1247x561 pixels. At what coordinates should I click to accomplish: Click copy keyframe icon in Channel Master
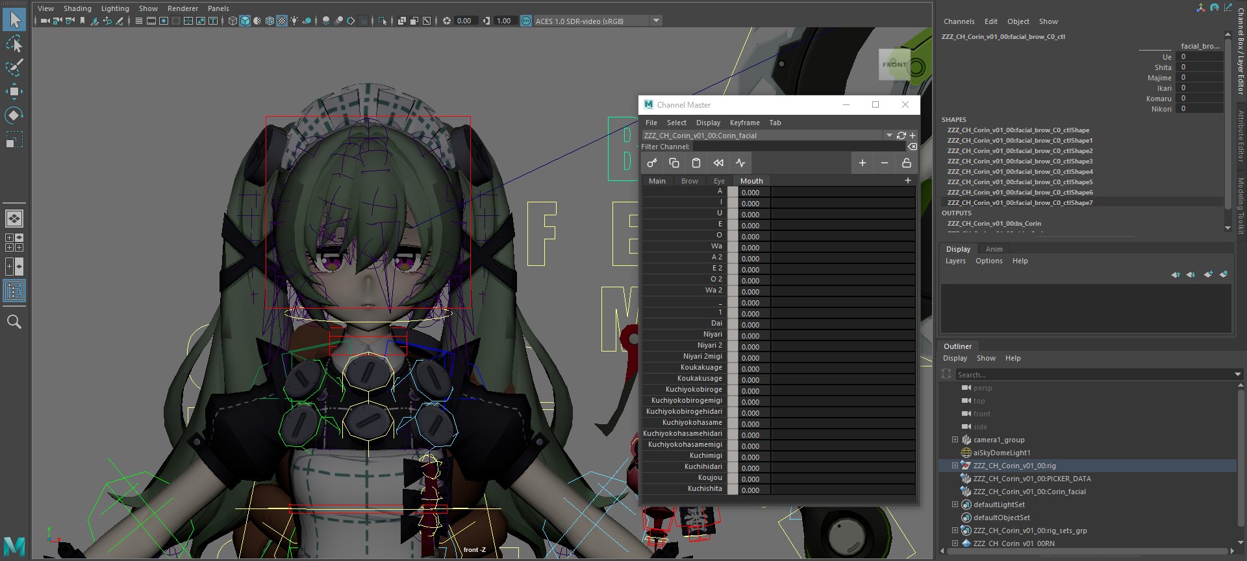(x=674, y=163)
